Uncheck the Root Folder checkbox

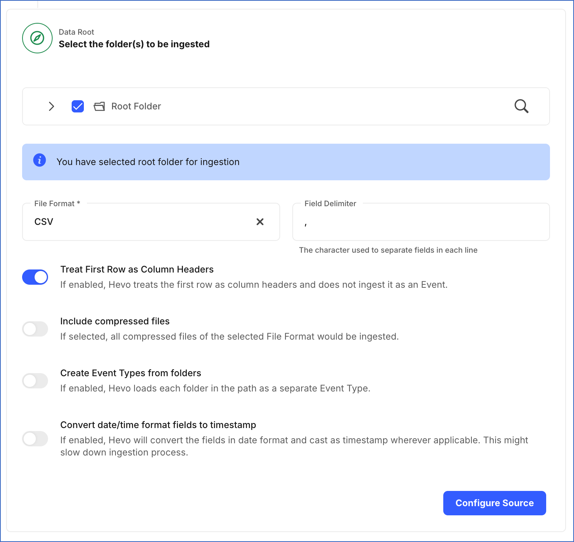77,106
